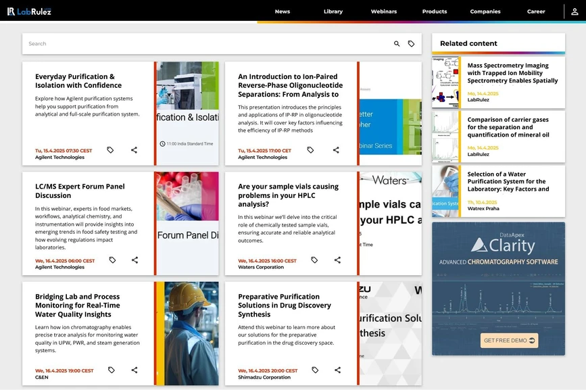This screenshot has width=586, height=390.
Task: Click Water Purification System thumbnail
Action: click(x=445, y=191)
